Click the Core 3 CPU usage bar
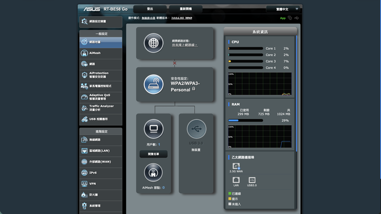Screen dimensions: 381x214 pos(246,61)
